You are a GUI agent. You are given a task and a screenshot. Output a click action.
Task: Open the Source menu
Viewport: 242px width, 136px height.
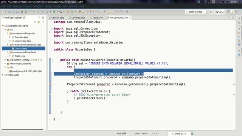28,6
